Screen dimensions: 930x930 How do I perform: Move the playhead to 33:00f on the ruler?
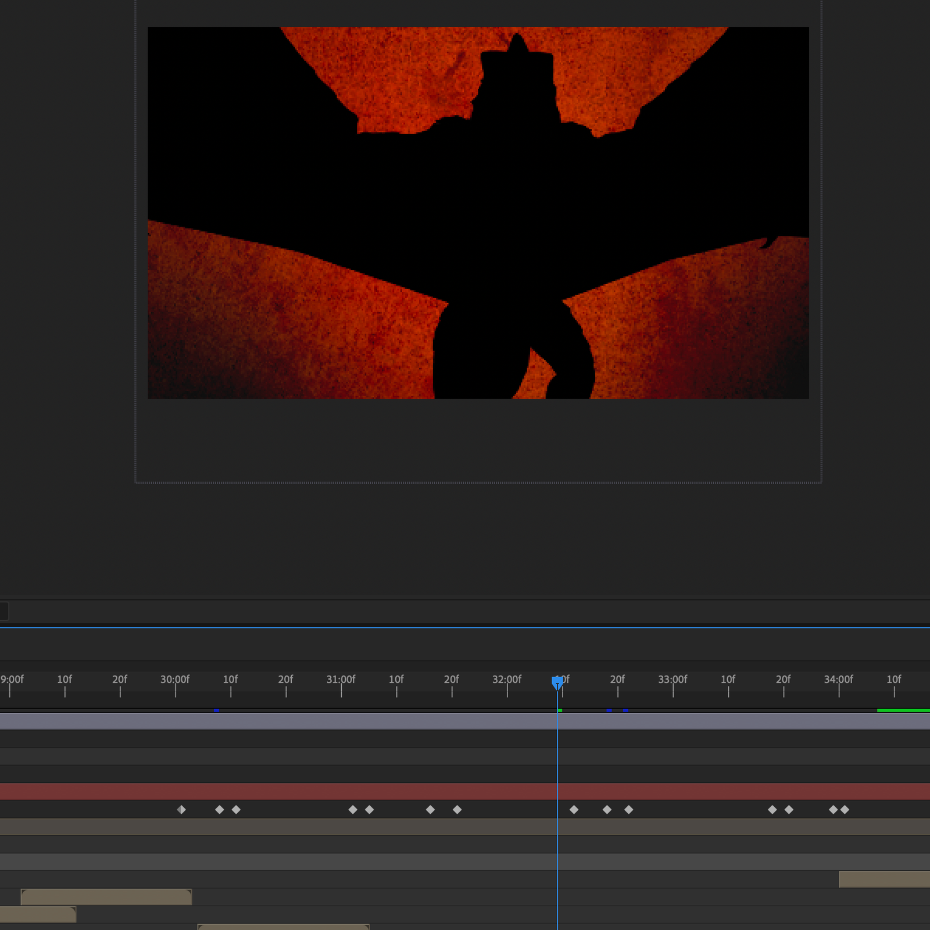(673, 685)
